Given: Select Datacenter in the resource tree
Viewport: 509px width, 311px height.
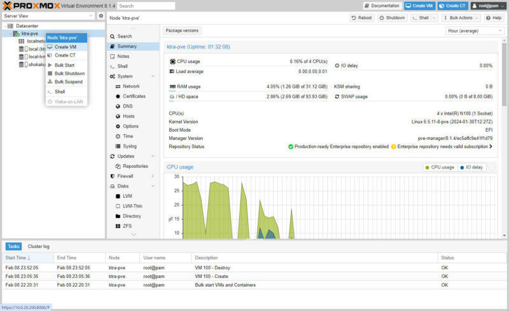Looking at the screenshot, I should click(x=27, y=25).
